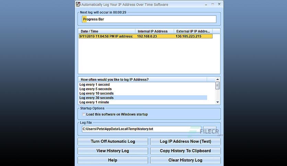287x166 pixels.
Task: Click the Log File path input field
Action: 141,129
